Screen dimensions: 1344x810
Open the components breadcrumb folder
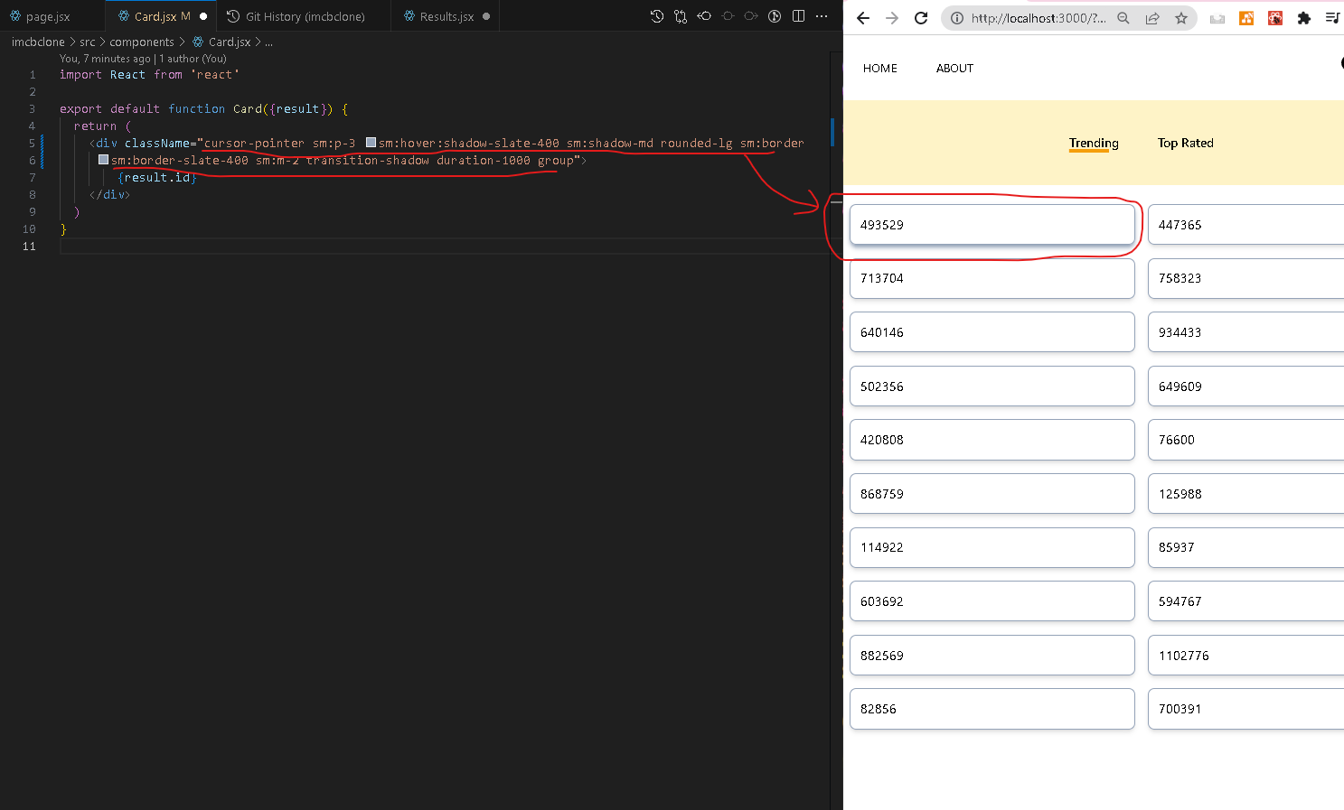pos(142,42)
